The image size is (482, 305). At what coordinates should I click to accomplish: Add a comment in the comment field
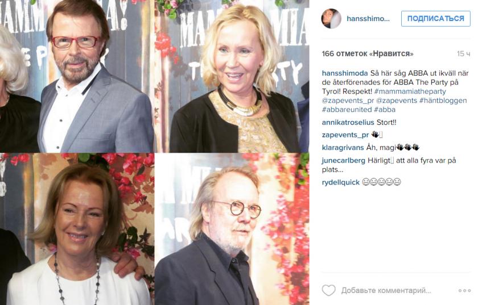(386, 290)
